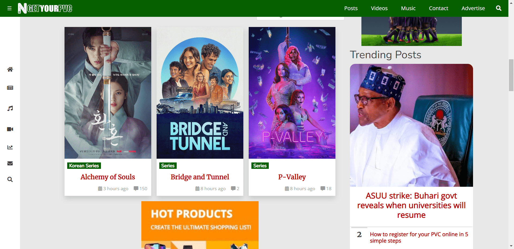Viewport: 514px width, 249px height.
Task: Click scrollbar down arrow
Action: pos(511,246)
